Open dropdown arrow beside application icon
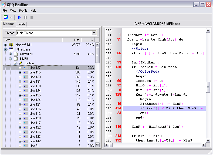This screenshot has width=213, height=155. pyautogui.click(x=11, y=17)
